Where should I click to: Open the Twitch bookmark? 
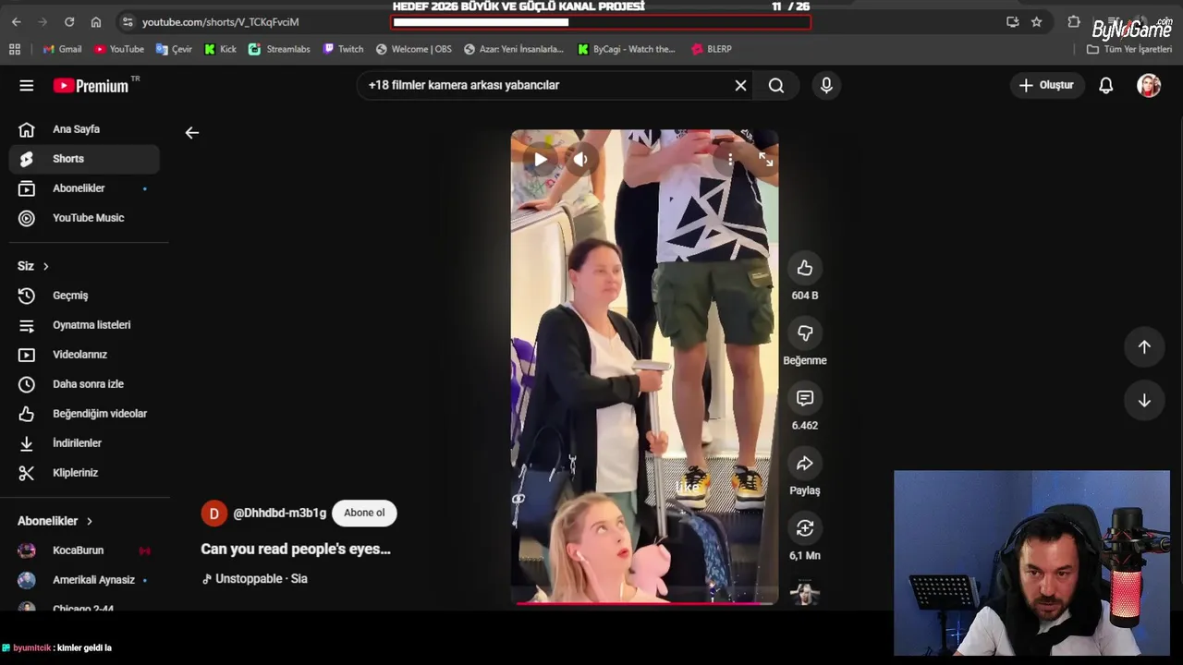tap(343, 49)
